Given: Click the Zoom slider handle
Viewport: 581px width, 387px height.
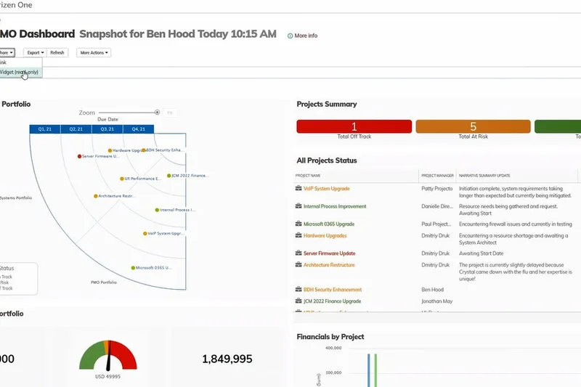Looking at the screenshot, I should tap(157, 113).
